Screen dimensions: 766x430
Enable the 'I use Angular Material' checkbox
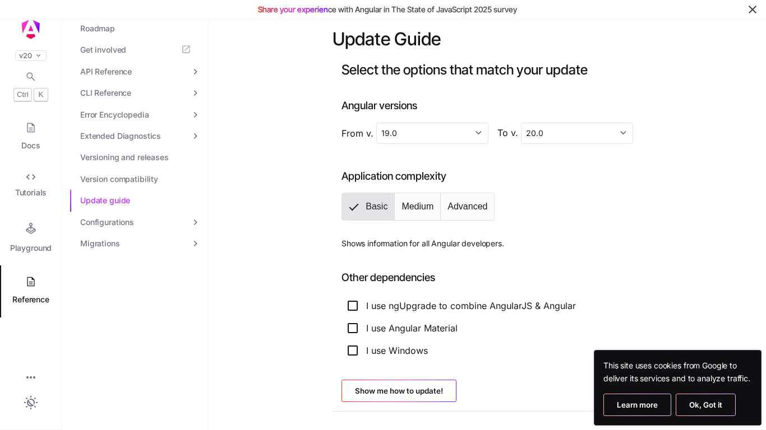[x=353, y=328]
